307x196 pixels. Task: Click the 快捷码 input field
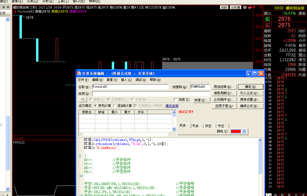pyautogui.click(x=200, y=87)
